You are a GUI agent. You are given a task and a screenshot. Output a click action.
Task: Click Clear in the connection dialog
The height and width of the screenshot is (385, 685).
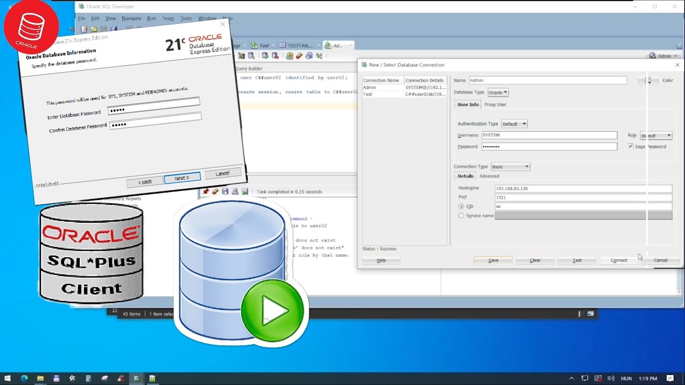coord(535,260)
